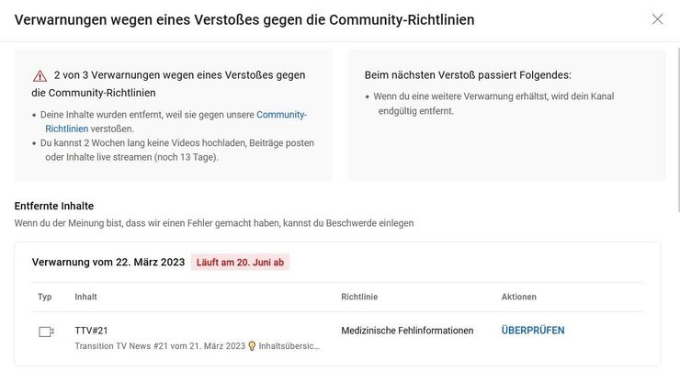680x371 pixels.
Task: Click the Richtlinie column header
Action: tap(359, 297)
